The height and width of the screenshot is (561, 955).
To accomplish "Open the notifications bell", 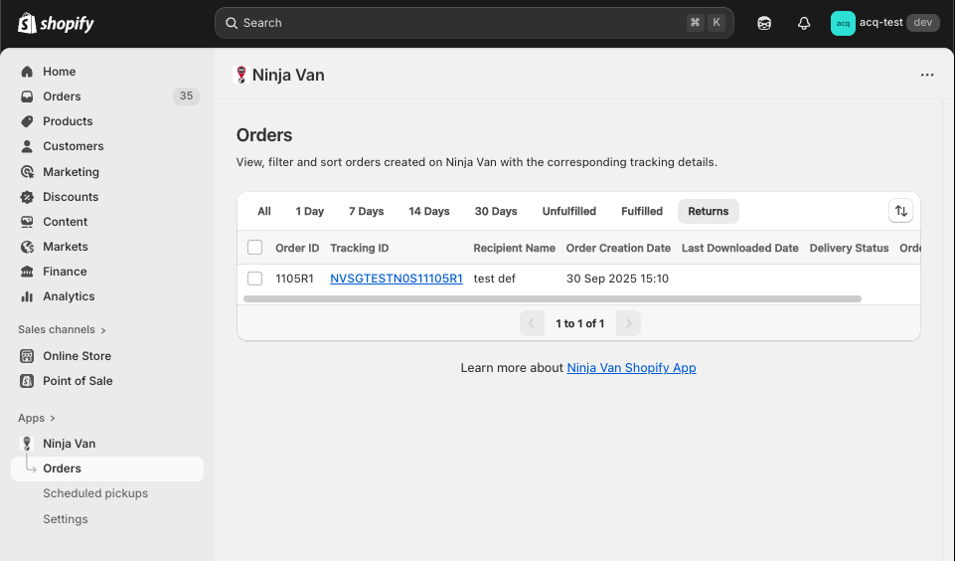I will point(804,23).
